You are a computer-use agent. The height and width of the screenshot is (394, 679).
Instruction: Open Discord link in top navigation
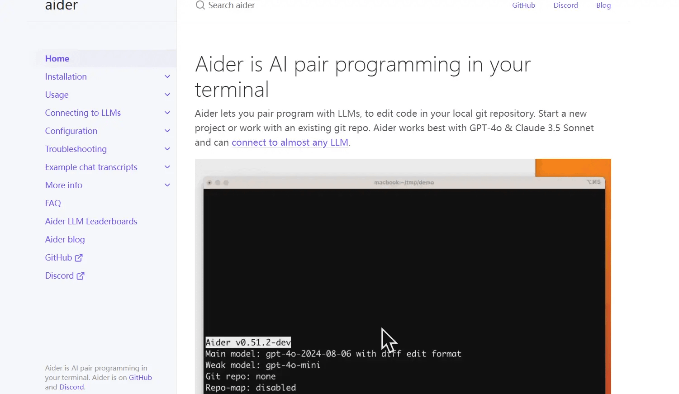point(565,5)
